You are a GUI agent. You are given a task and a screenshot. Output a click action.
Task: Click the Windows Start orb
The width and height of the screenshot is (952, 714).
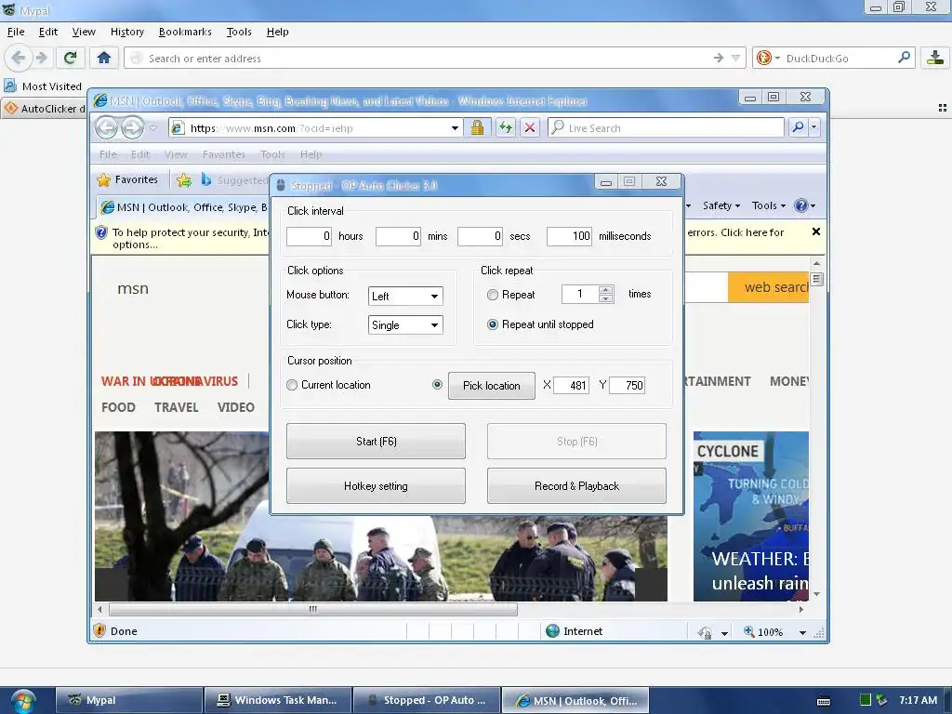coord(23,701)
